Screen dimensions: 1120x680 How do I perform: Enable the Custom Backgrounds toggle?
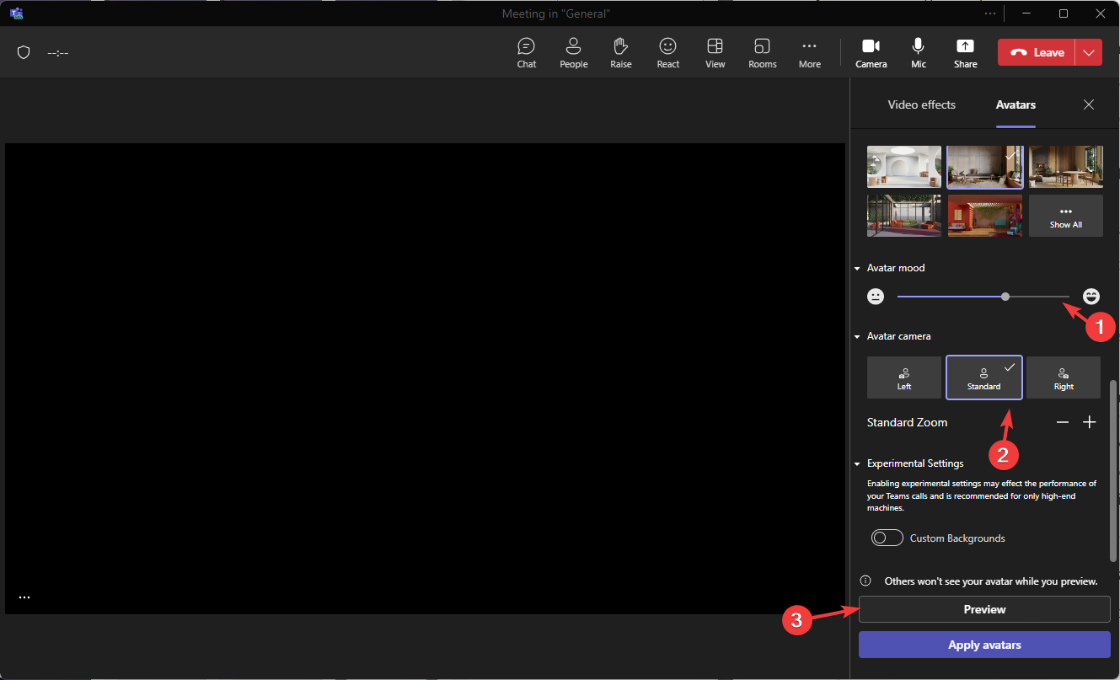(x=887, y=538)
